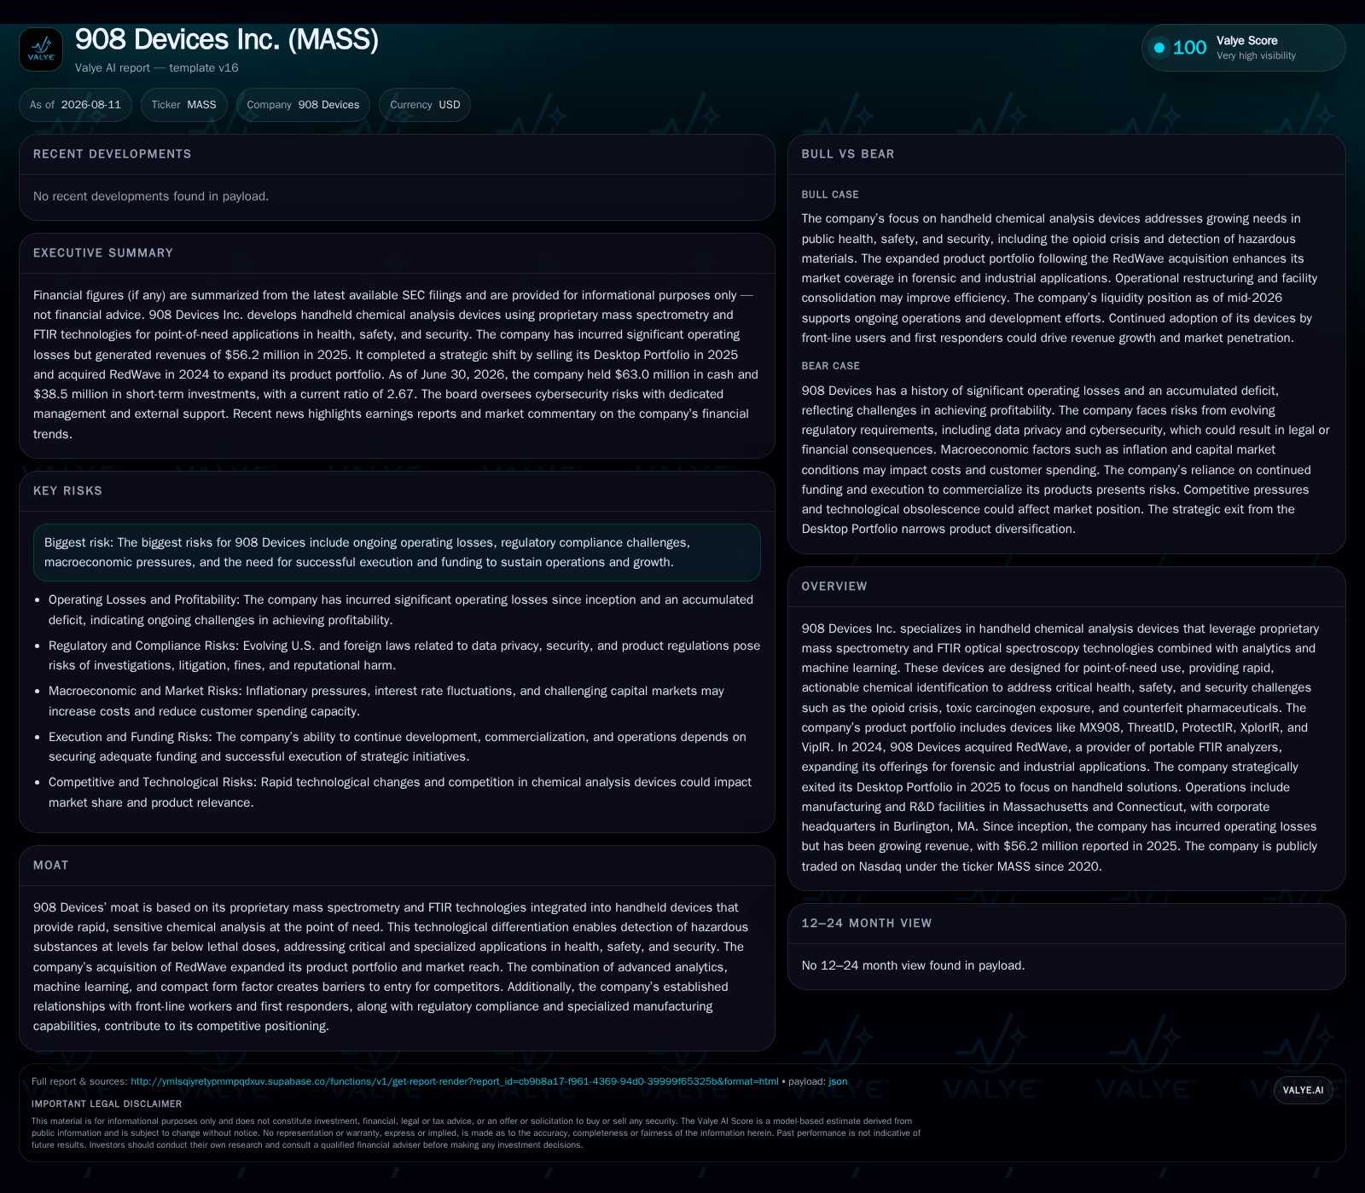Click the 'Full report & sources:' label
1365x1193 pixels.
pyautogui.click(x=79, y=1081)
